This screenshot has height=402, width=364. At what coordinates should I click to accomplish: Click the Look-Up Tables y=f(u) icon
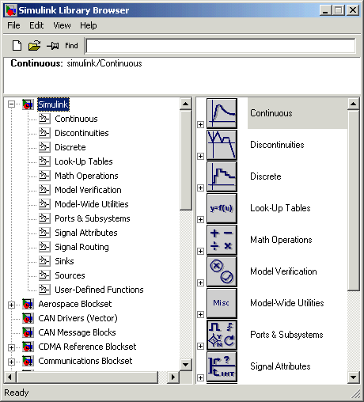click(x=222, y=208)
